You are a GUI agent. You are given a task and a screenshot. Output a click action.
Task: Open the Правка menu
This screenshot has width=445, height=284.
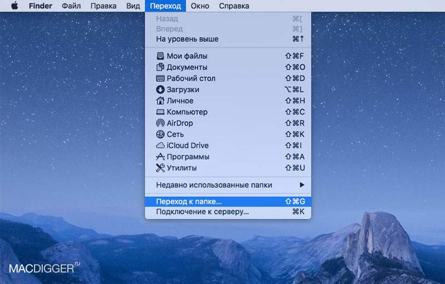[x=103, y=6]
